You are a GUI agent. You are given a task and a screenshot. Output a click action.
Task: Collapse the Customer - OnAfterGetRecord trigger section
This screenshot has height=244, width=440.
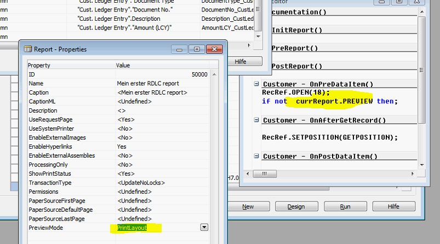pos(256,120)
